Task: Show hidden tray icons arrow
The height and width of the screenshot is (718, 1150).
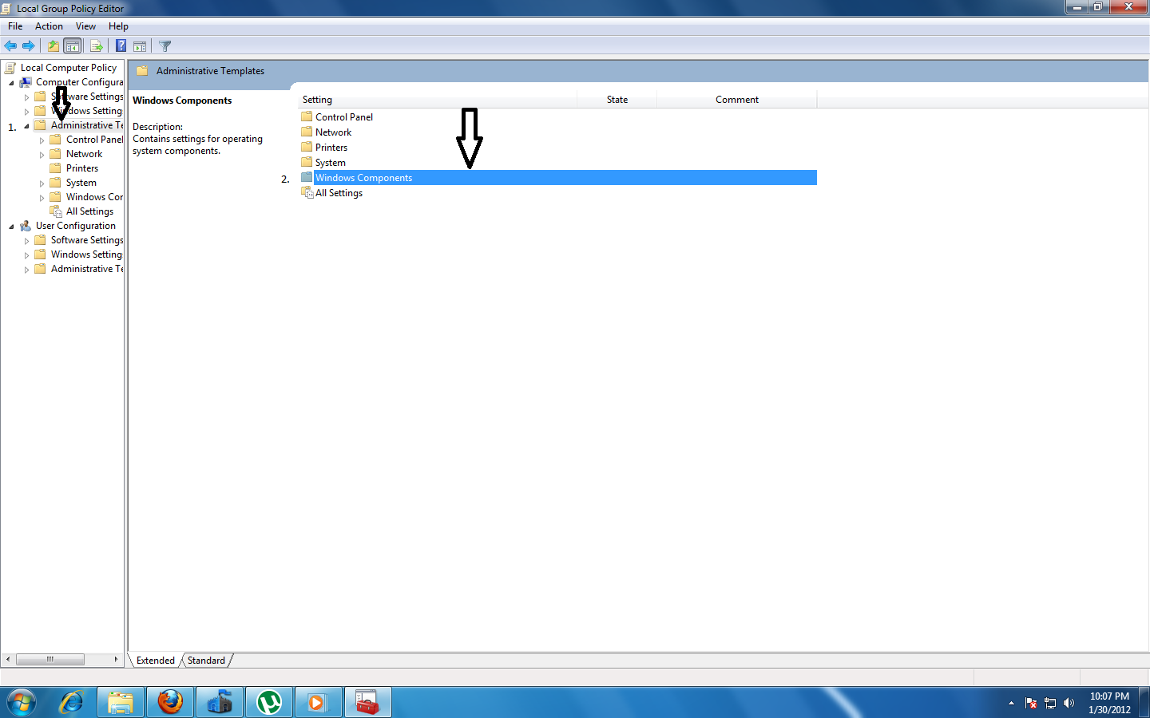Action: tap(1011, 704)
